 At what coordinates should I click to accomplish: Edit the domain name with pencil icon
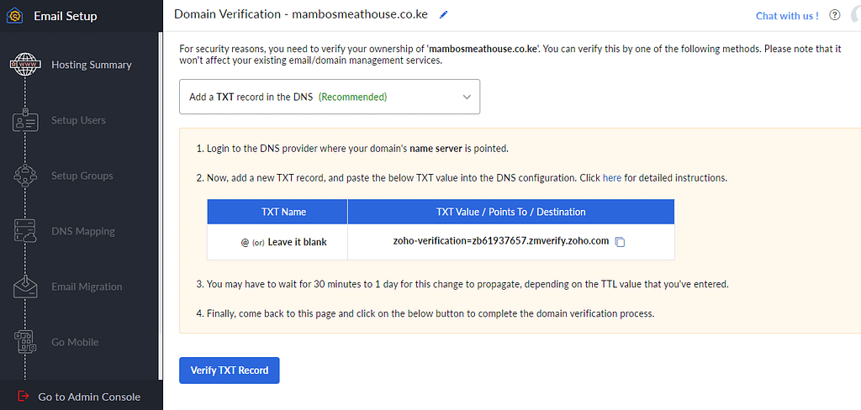point(444,15)
